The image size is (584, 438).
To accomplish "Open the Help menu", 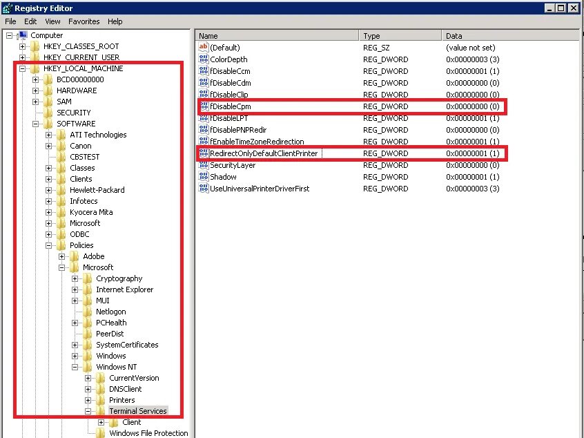I will click(115, 21).
